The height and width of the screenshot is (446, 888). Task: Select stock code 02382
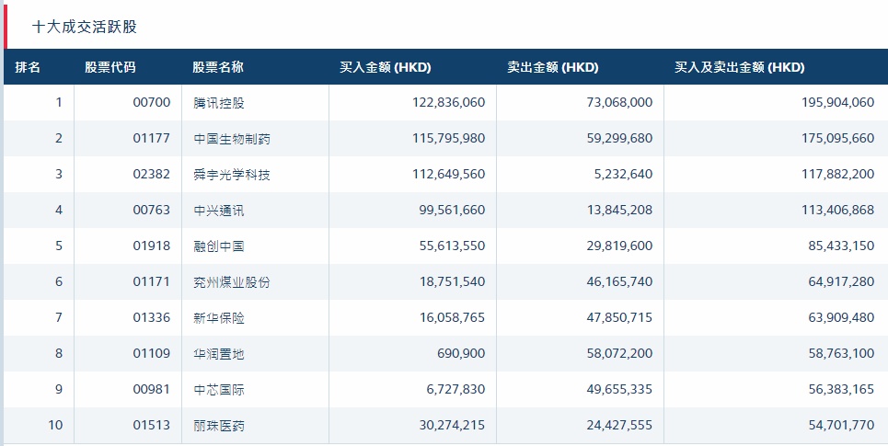click(x=151, y=174)
